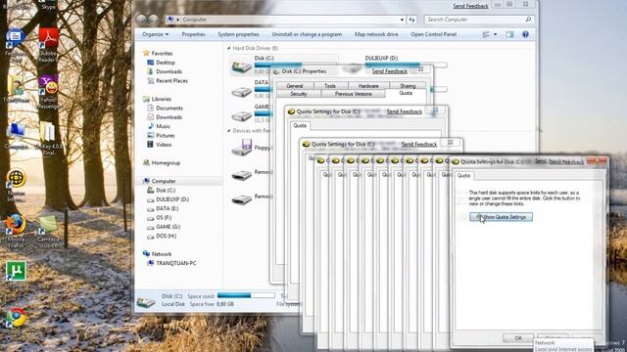The height and width of the screenshot is (352, 627).
Task: Collapse Hard Disk Drives group
Action: coord(229,48)
